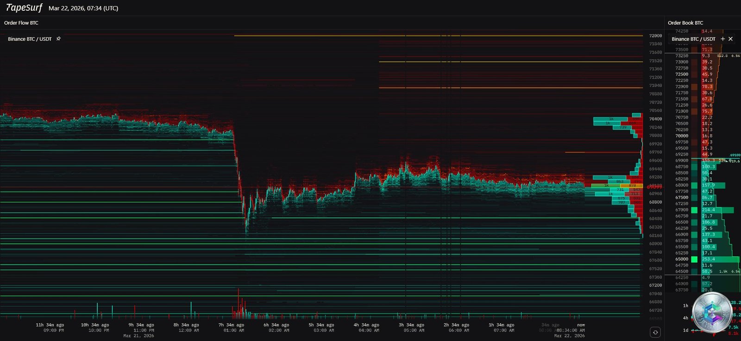Click the chart reset icon at bottom right
The height and width of the screenshot is (341, 741).
tap(655, 332)
